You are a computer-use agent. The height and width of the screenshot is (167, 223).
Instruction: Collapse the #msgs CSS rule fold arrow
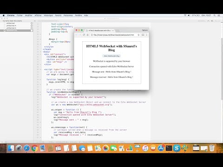pyautogui.click(x=40, y=39)
